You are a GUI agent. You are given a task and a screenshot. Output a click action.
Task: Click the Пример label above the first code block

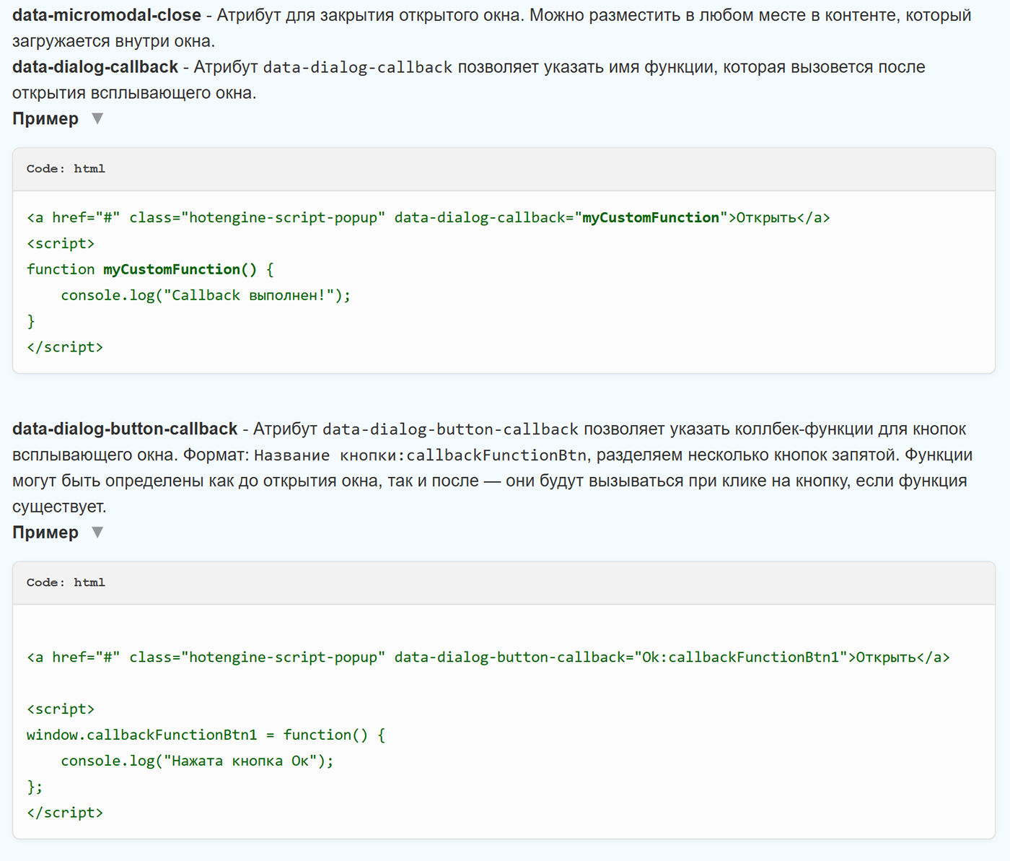pos(45,118)
